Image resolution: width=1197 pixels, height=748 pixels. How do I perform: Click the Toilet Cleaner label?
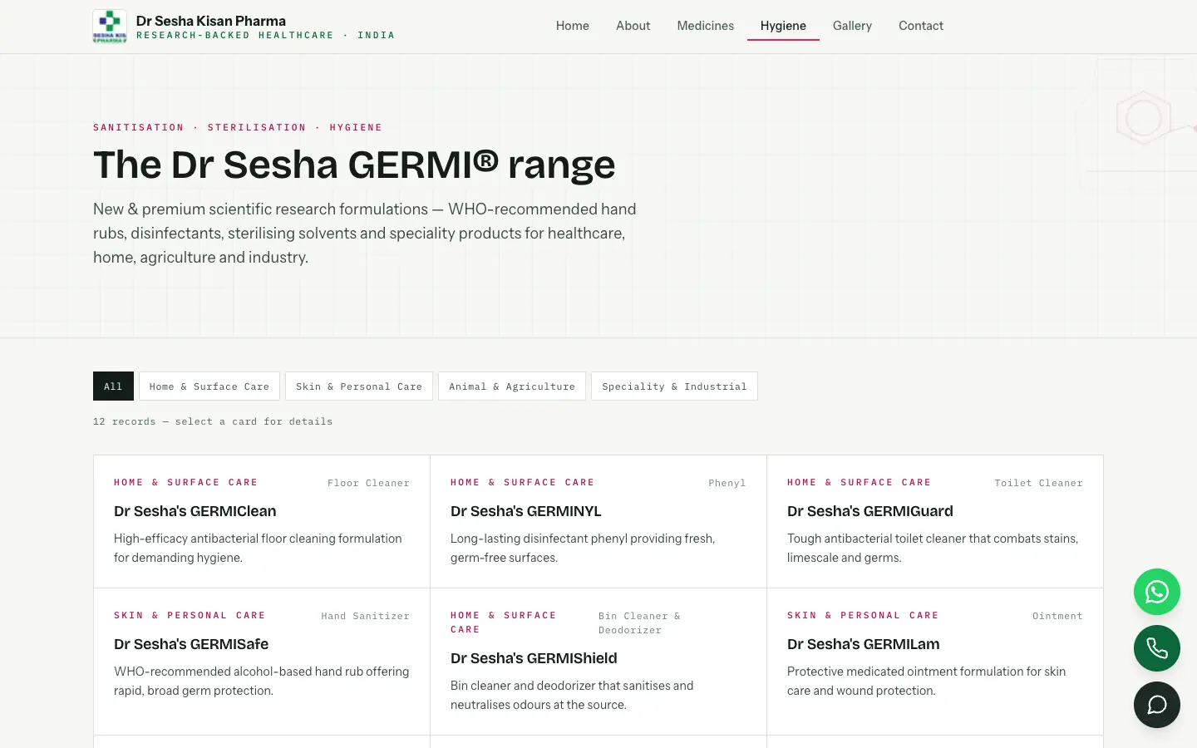[x=1039, y=483]
